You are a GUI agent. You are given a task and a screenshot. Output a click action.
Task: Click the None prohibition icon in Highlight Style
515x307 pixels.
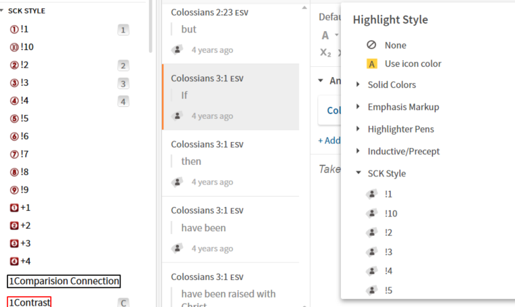(x=371, y=45)
